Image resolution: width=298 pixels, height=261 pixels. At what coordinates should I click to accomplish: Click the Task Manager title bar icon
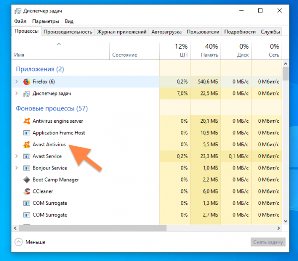(x=18, y=11)
